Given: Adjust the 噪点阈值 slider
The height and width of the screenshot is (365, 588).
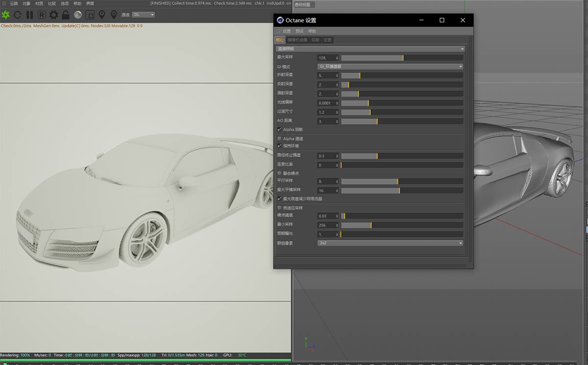Looking at the screenshot, I should [x=402, y=216].
